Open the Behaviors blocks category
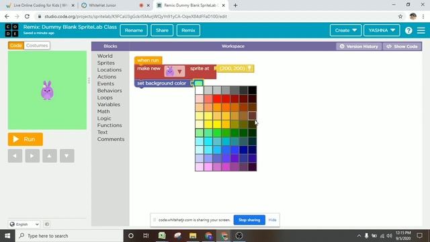Screen dimensions: 430x242 pos(110,91)
